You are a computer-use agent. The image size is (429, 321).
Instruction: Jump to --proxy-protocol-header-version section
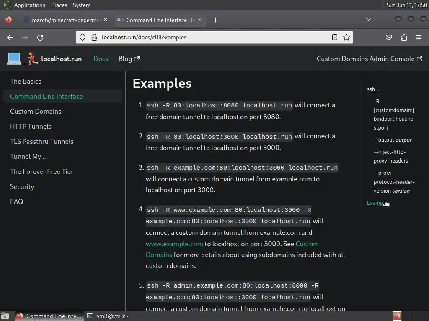(394, 182)
